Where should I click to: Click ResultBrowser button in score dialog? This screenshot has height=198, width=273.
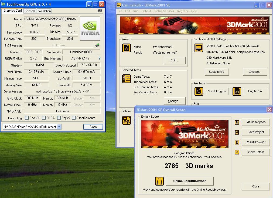(x=255, y=142)
